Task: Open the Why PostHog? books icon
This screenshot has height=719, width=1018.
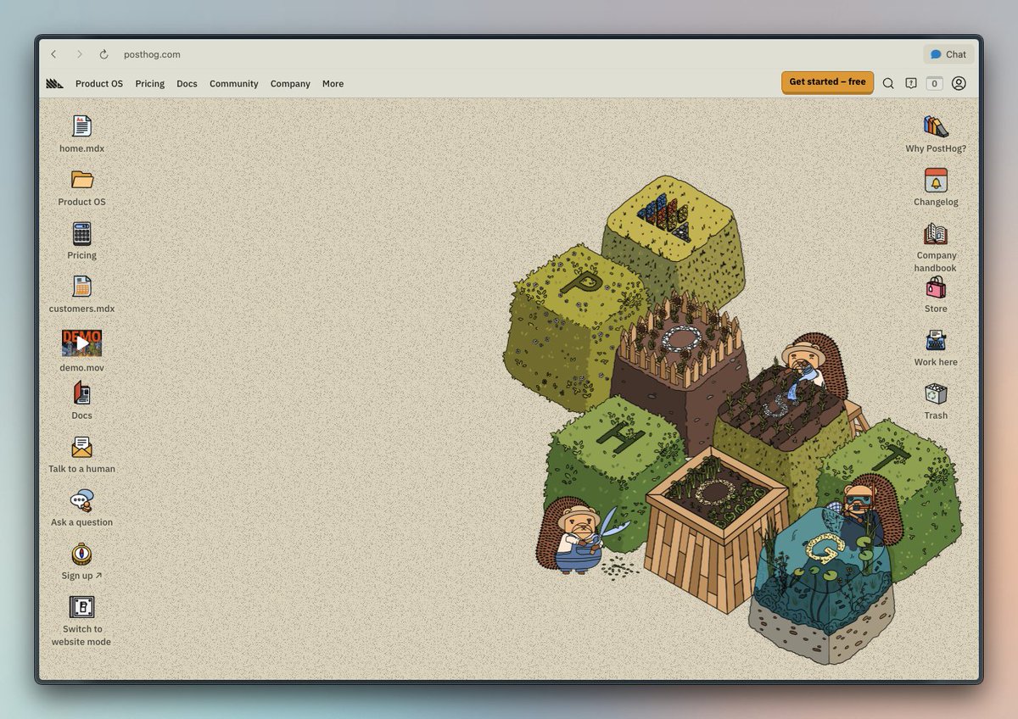Action: point(936,126)
